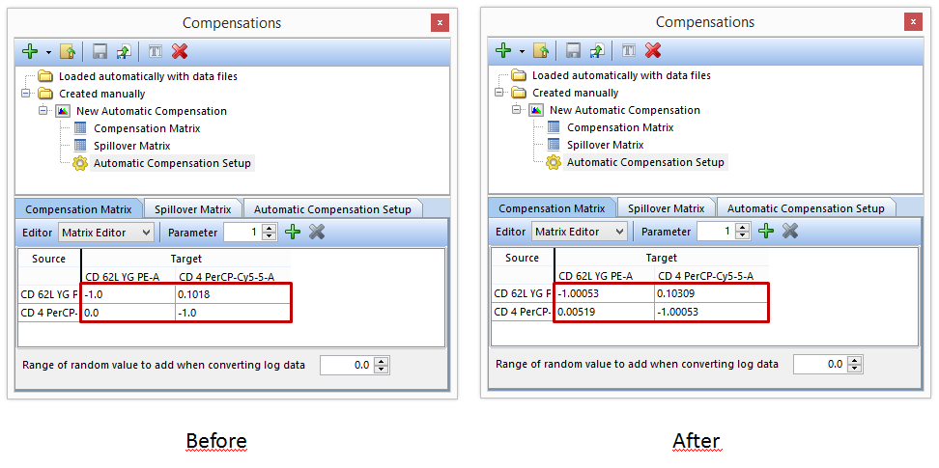The width and height of the screenshot is (939, 468).
Task: Click the rename text icon in the After toolbar
Action: (628, 50)
